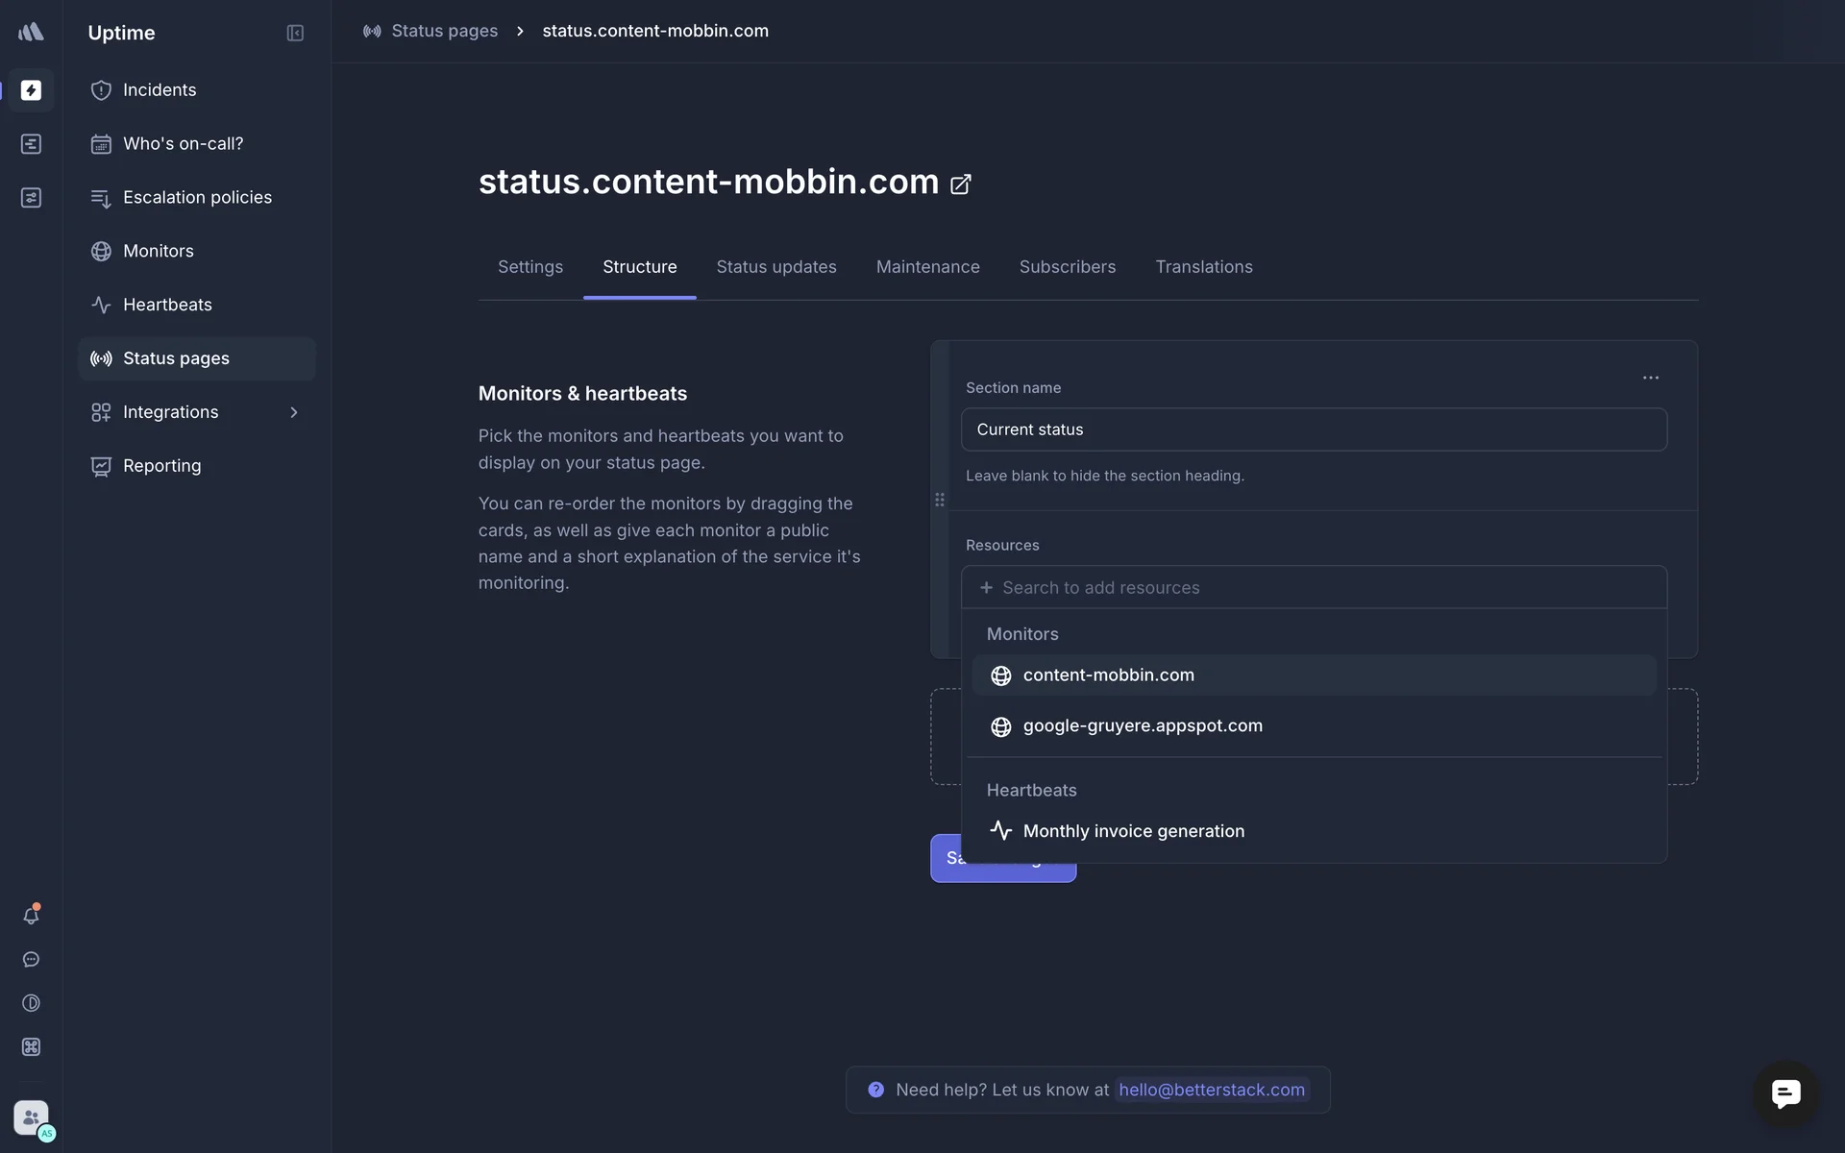Screen dimensions: 1845x1153
Task: Open the keyboard command shortcut icon
Action: point(31,1047)
